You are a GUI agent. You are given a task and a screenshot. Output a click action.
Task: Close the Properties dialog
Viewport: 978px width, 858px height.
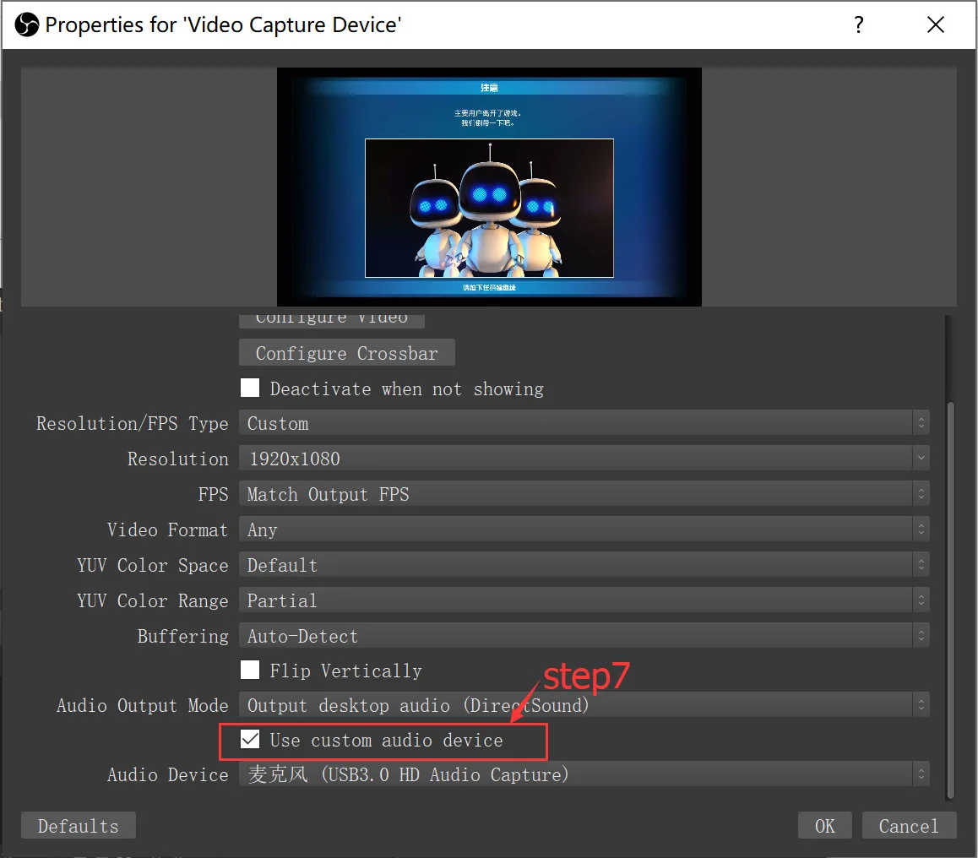(935, 25)
